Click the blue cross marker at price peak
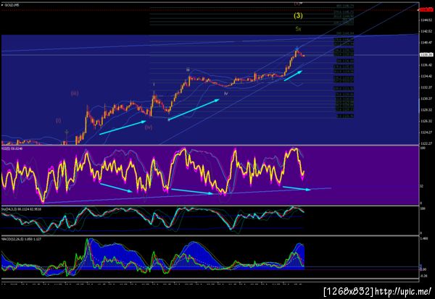 [x=297, y=49]
